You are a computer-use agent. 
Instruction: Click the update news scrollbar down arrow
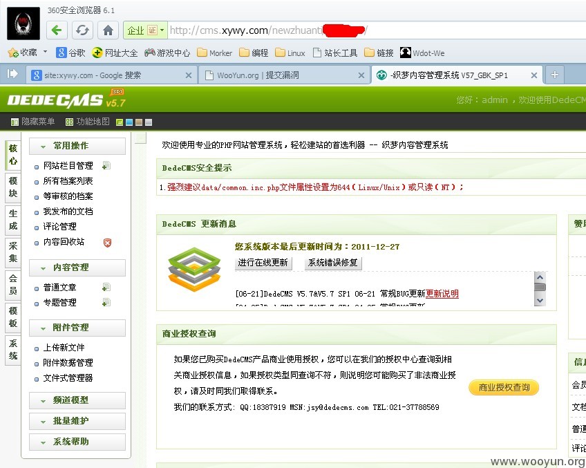coord(540,300)
